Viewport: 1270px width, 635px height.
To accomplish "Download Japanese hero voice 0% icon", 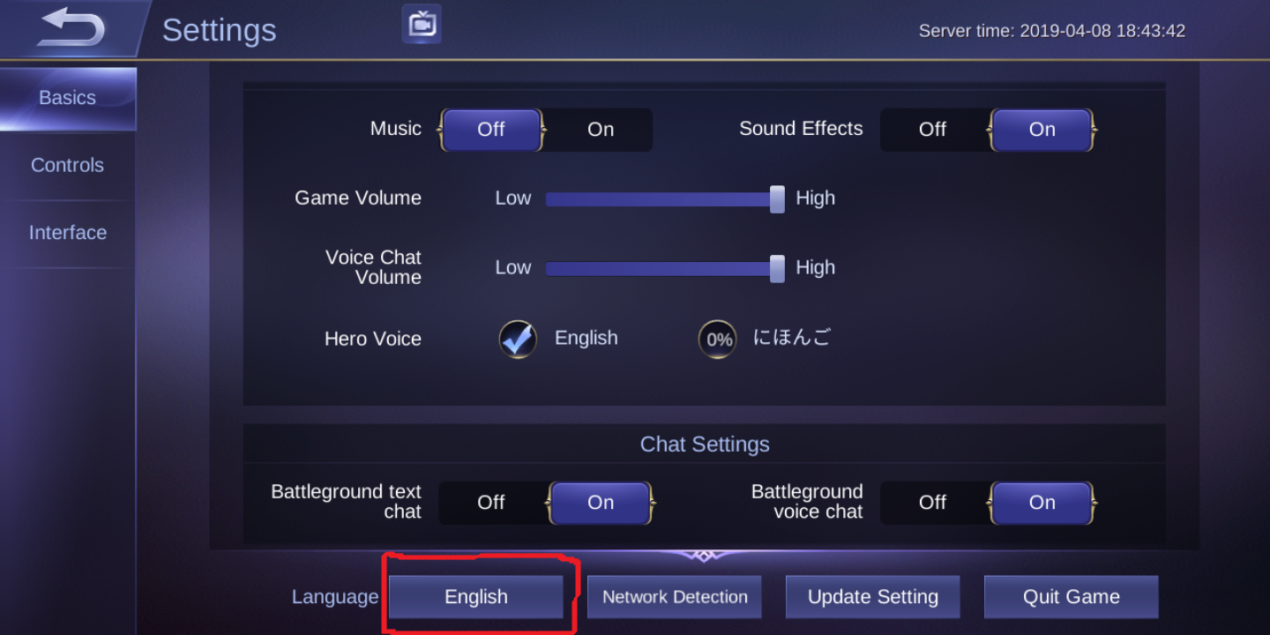I will coord(717,340).
